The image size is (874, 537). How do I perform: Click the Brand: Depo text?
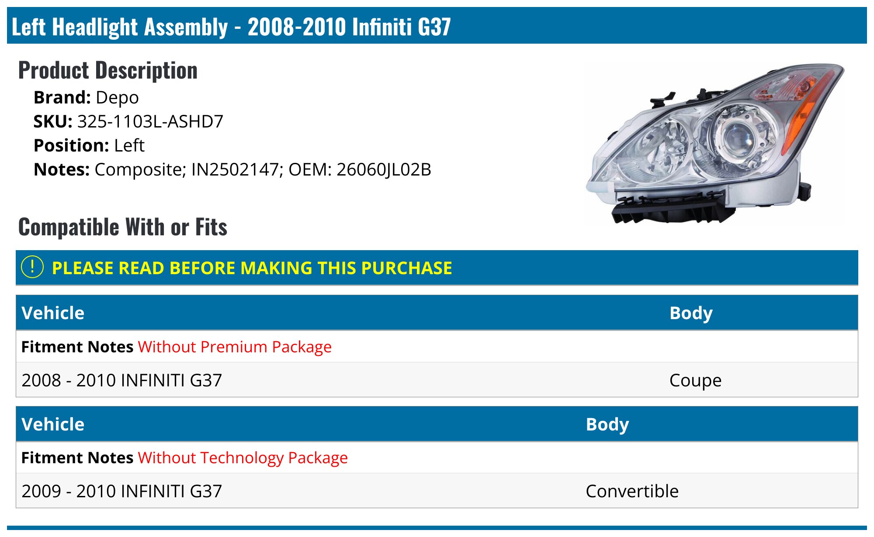tap(86, 97)
